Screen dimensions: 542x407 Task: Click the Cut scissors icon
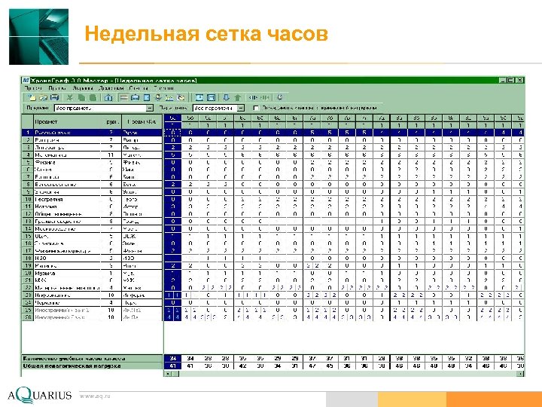[70, 97]
